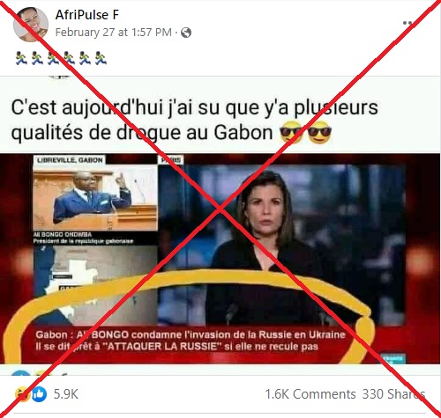View the 5.9K reactions list
Image resolution: width=441 pixels, height=418 pixels.
(x=66, y=394)
